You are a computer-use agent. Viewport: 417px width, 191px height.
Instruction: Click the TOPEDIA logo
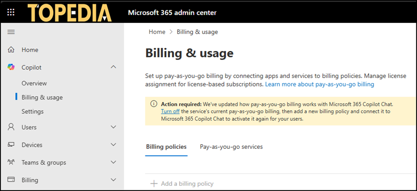tap(69, 12)
